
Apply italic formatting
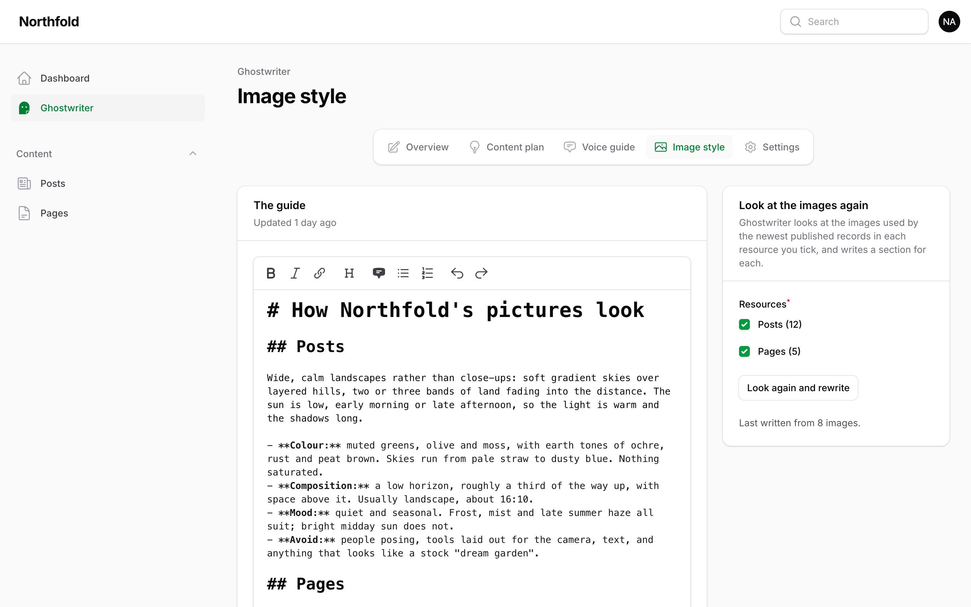tap(295, 273)
